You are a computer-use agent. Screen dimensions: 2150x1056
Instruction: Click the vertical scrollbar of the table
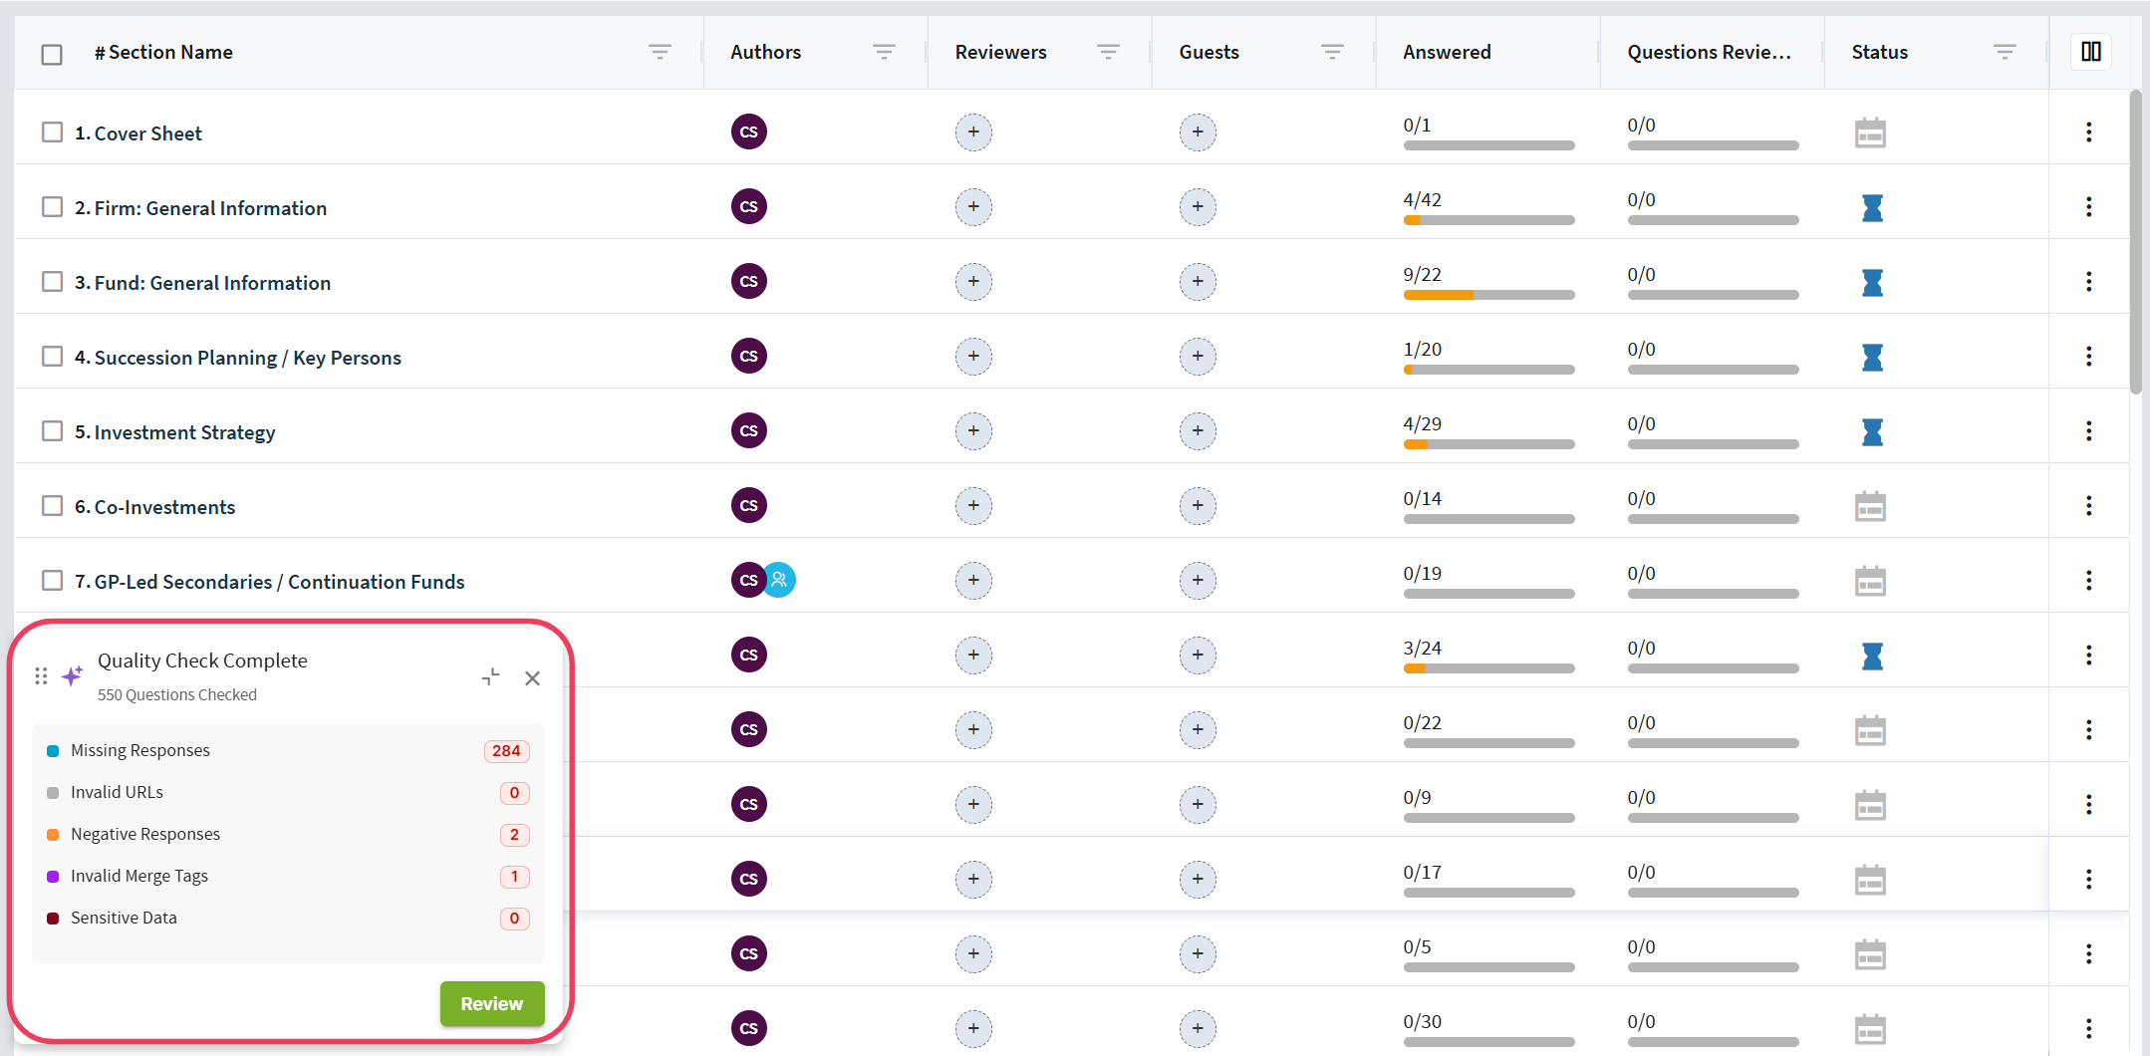coord(2135,242)
